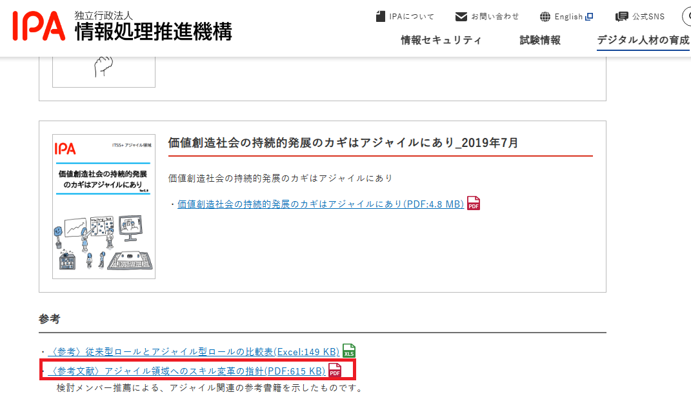Click the globe icon next to English

pyautogui.click(x=545, y=17)
